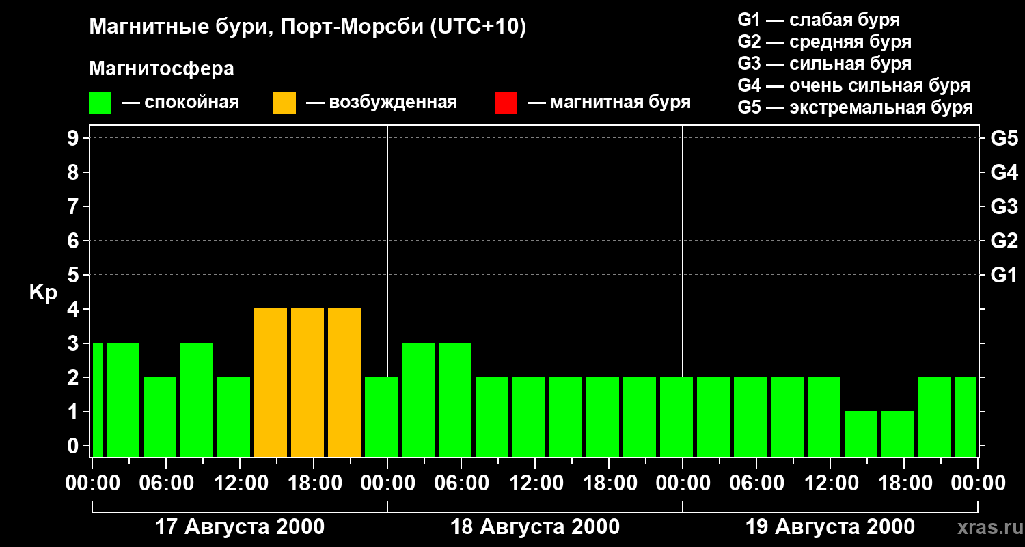The image size is (1025, 547).
Task: Click the red 'магнитная буря' legend swatch
Action: tap(506, 103)
